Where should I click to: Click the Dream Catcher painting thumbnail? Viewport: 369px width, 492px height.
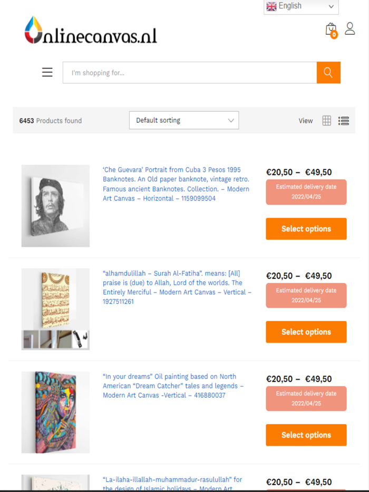click(x=55, y=412)
